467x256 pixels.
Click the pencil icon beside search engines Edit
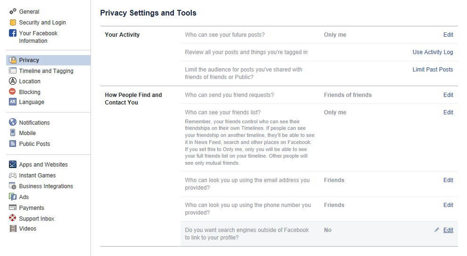click(x=437, y=230)
